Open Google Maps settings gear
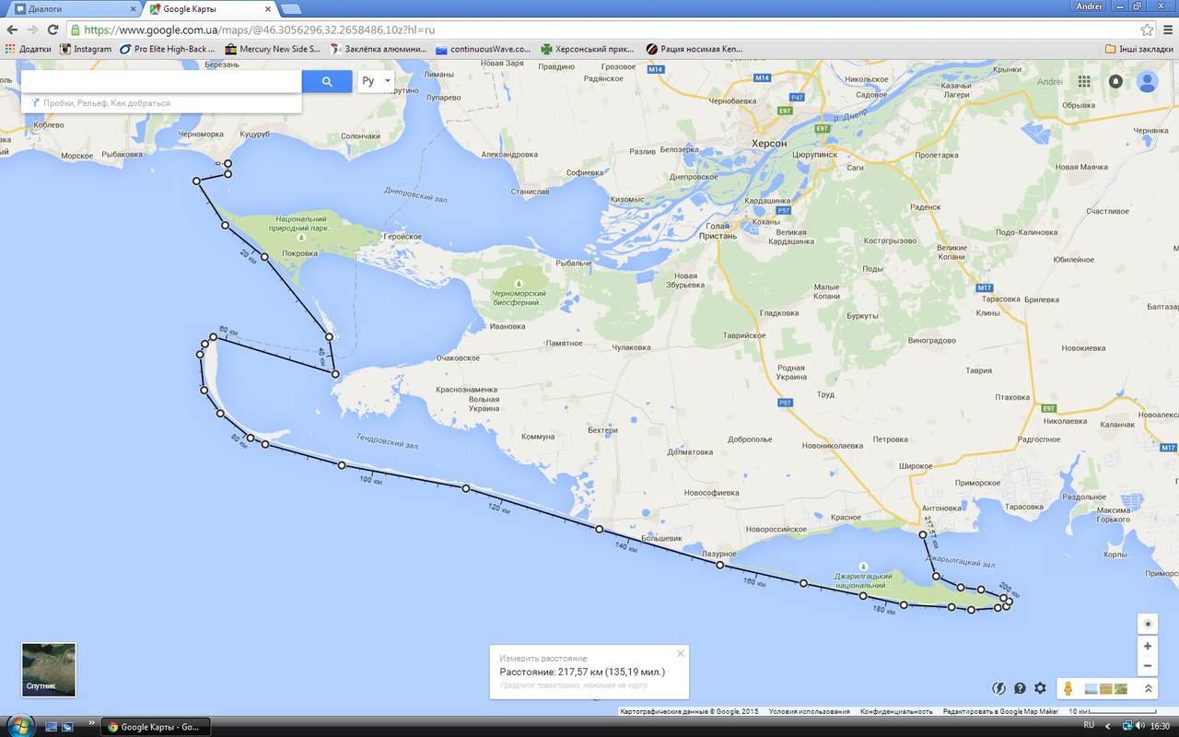This screenshot has height=737, width=1179. [1040, 688]
